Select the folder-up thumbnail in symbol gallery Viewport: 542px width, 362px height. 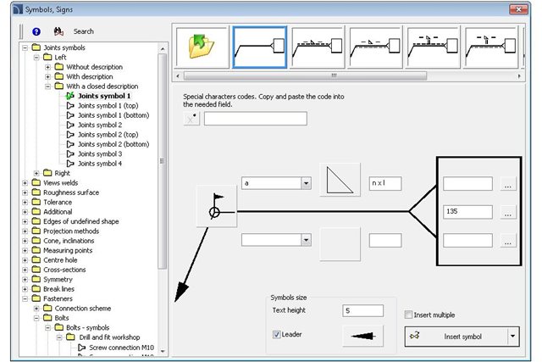[x=202, y=47]
